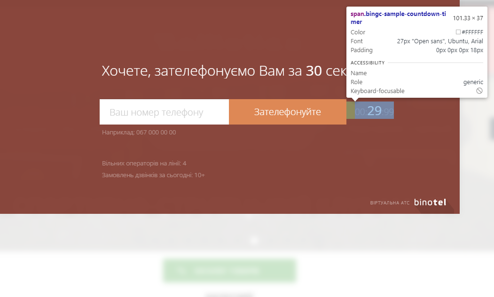Screen dimensions: 494x297
Task: Click the binotel logo
Action: pyautogui.click(x=430, y=203)
